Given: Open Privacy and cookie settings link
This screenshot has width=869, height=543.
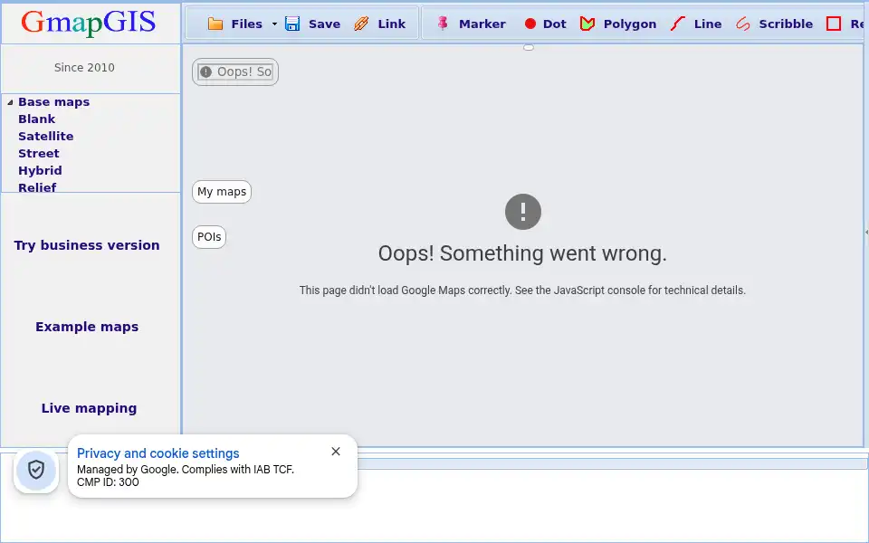Looking at the screenshot, I should click(x=158, y=453).
